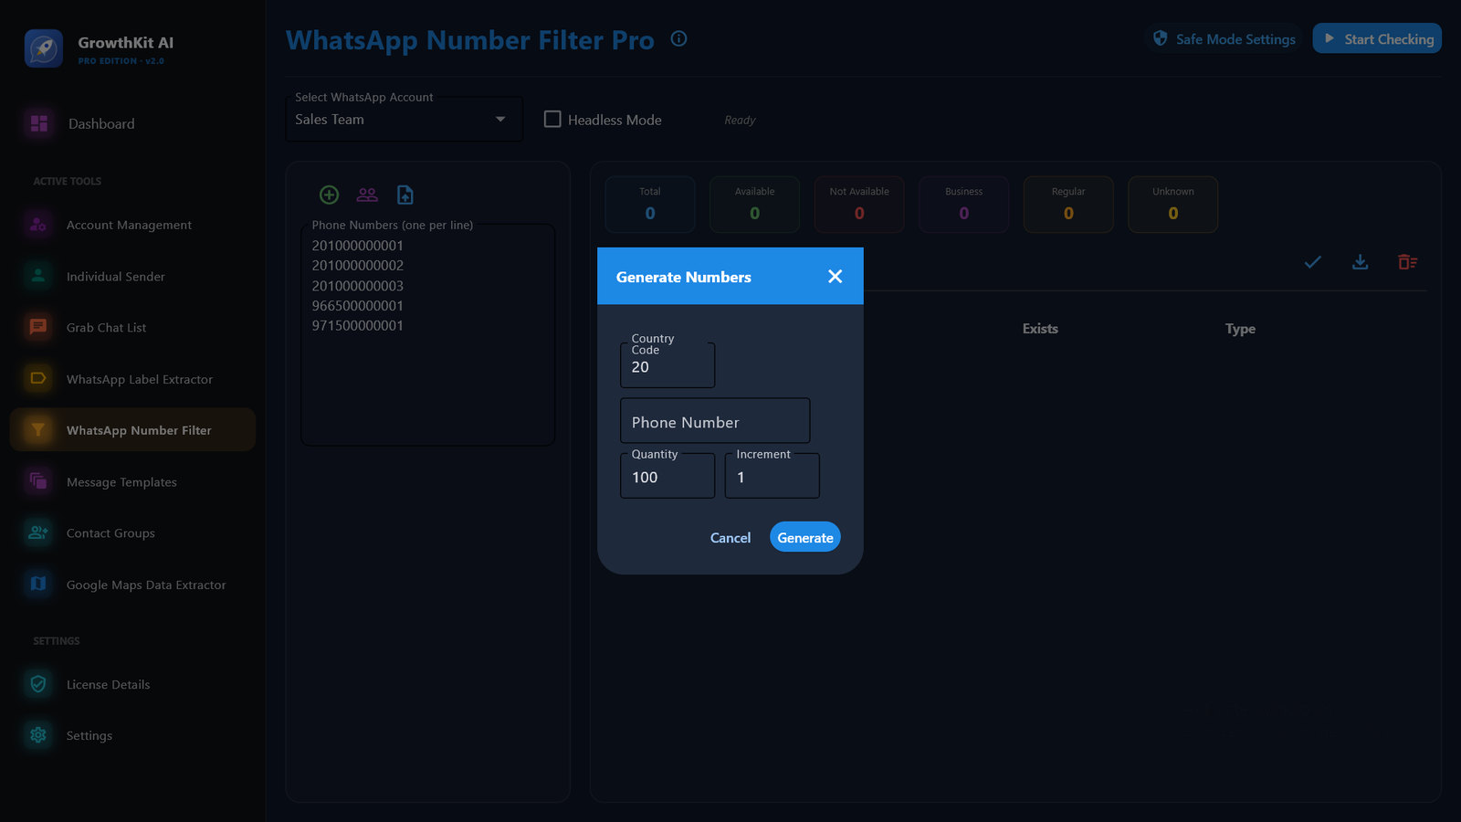1461x822 pixels.
Task: Click the checkmark icon above results
Action: (x=1313, y=262)
